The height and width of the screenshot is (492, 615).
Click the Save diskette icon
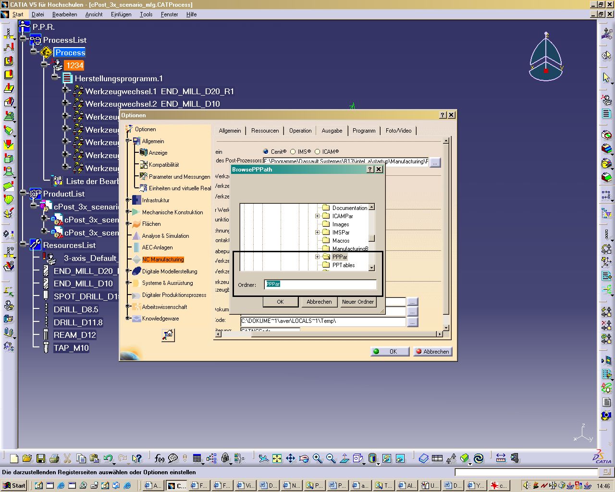[x=41, y=458]
